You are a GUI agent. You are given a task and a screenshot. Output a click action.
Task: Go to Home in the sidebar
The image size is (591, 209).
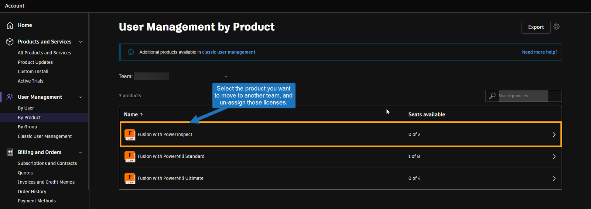[25, 25]
